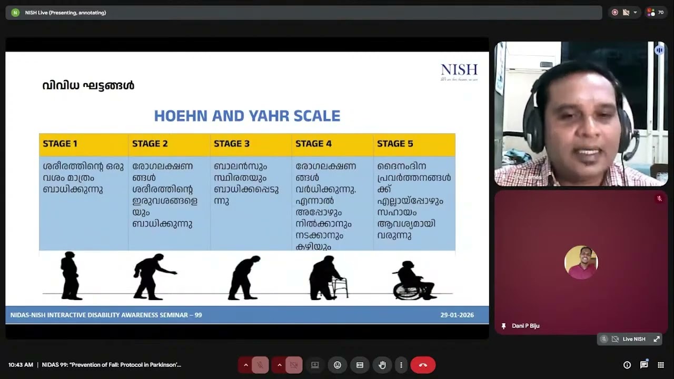
Task: Click the NISH Live presenter avatar badge
Action: click(15, 12)
